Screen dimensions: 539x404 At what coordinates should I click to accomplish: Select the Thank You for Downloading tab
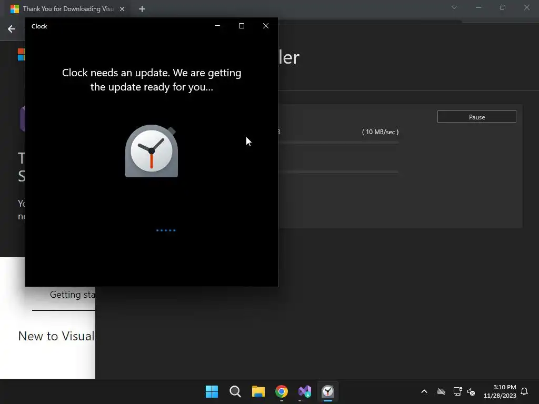click(68, 9)
